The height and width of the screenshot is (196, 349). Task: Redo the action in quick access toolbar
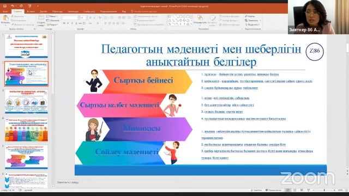pos(21,6)
